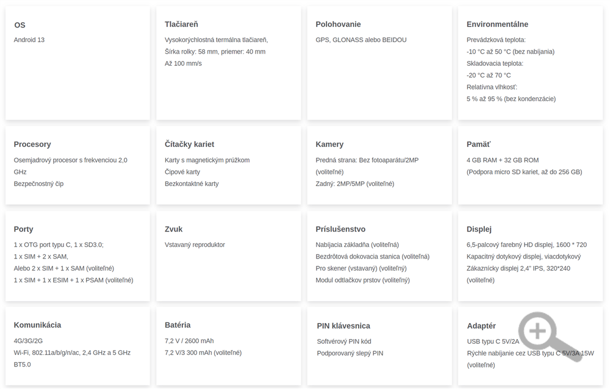The width and height of the screenshot is (610, 389).
Task: Click the Adaptér card heading
Action: click(481, 326)
